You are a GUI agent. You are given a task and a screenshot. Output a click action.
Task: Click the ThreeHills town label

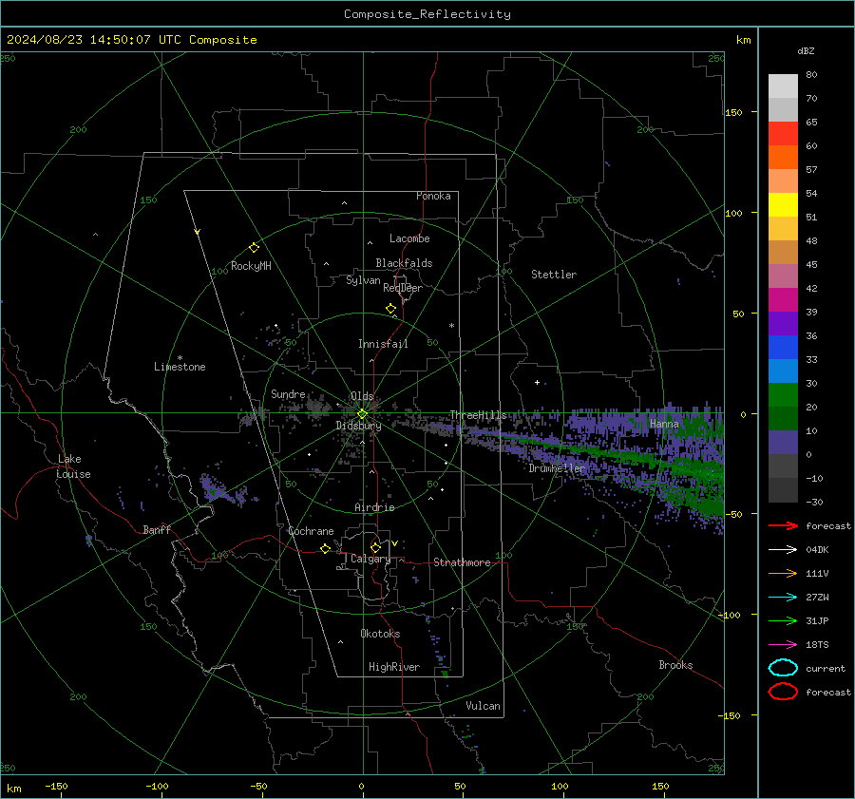click(478, 415)
